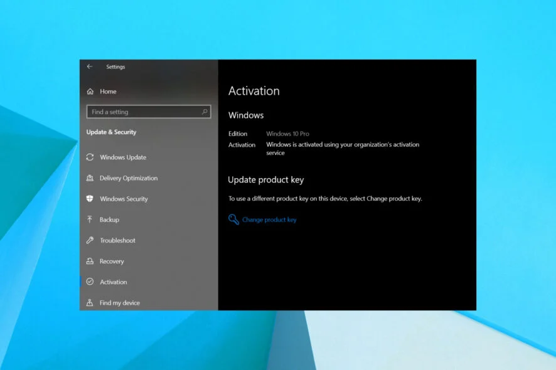Click the Backup upload arrow icon
The image size is (556, 370).
[x=90, y=219]
